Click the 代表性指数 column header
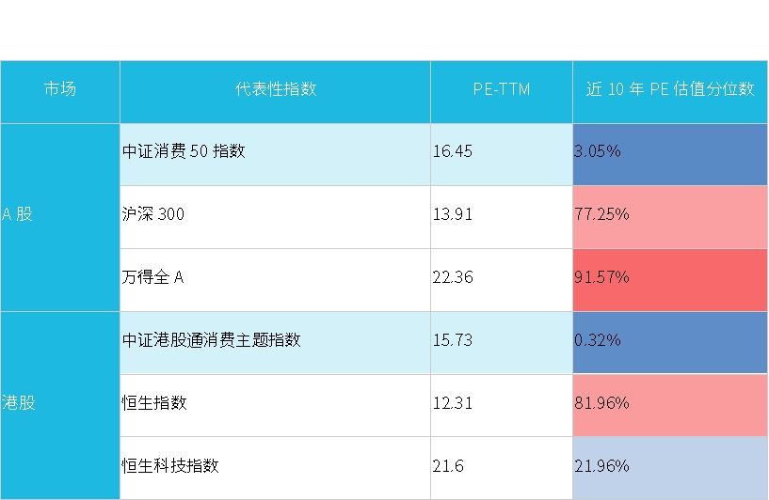The height and width of the screenshot is (500, 769). click(275, 90)
